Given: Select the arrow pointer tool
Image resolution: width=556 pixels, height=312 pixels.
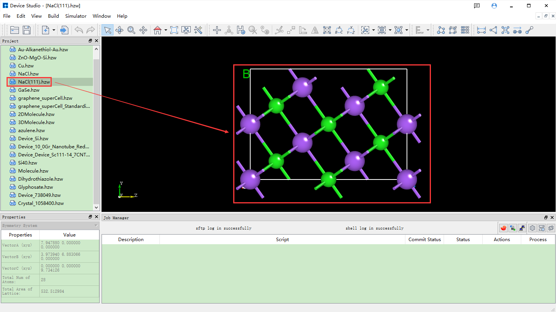Looking at the screenshot, I should pos(107,30).
